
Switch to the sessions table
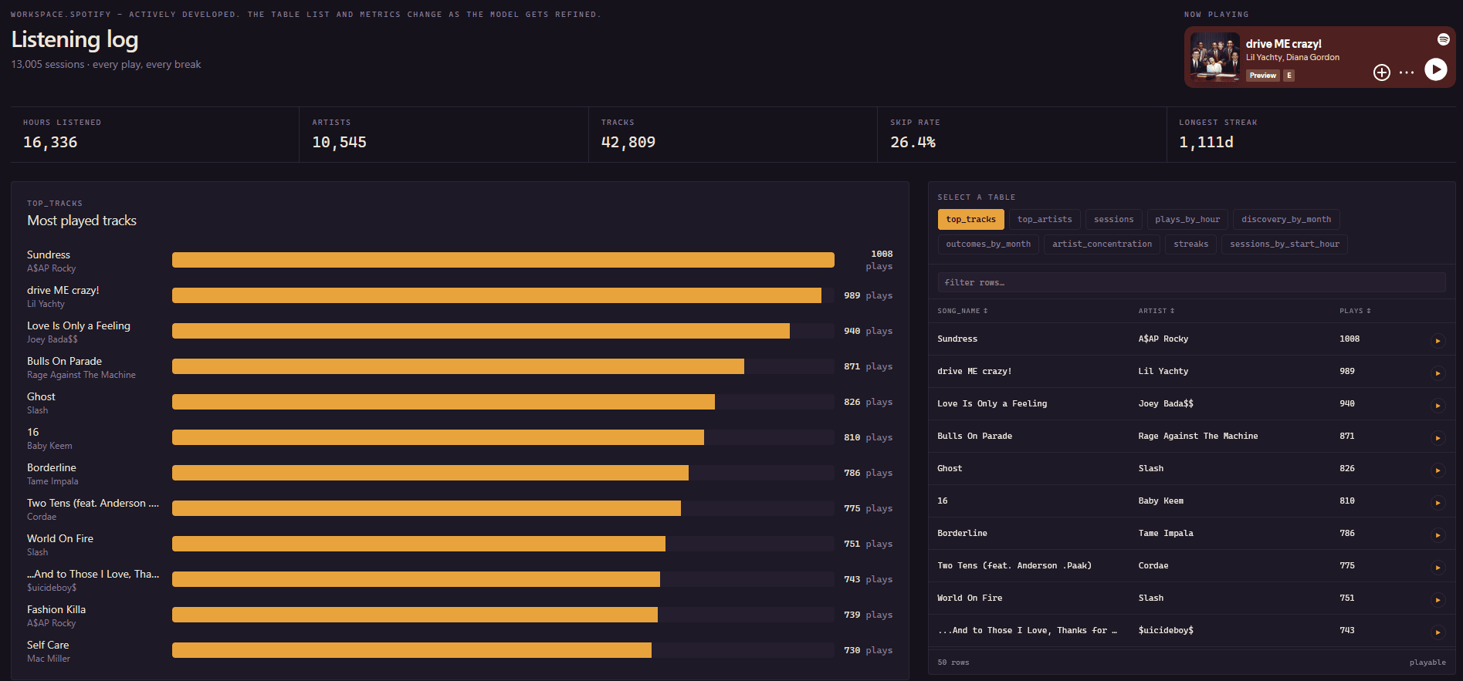point(1113,220)
